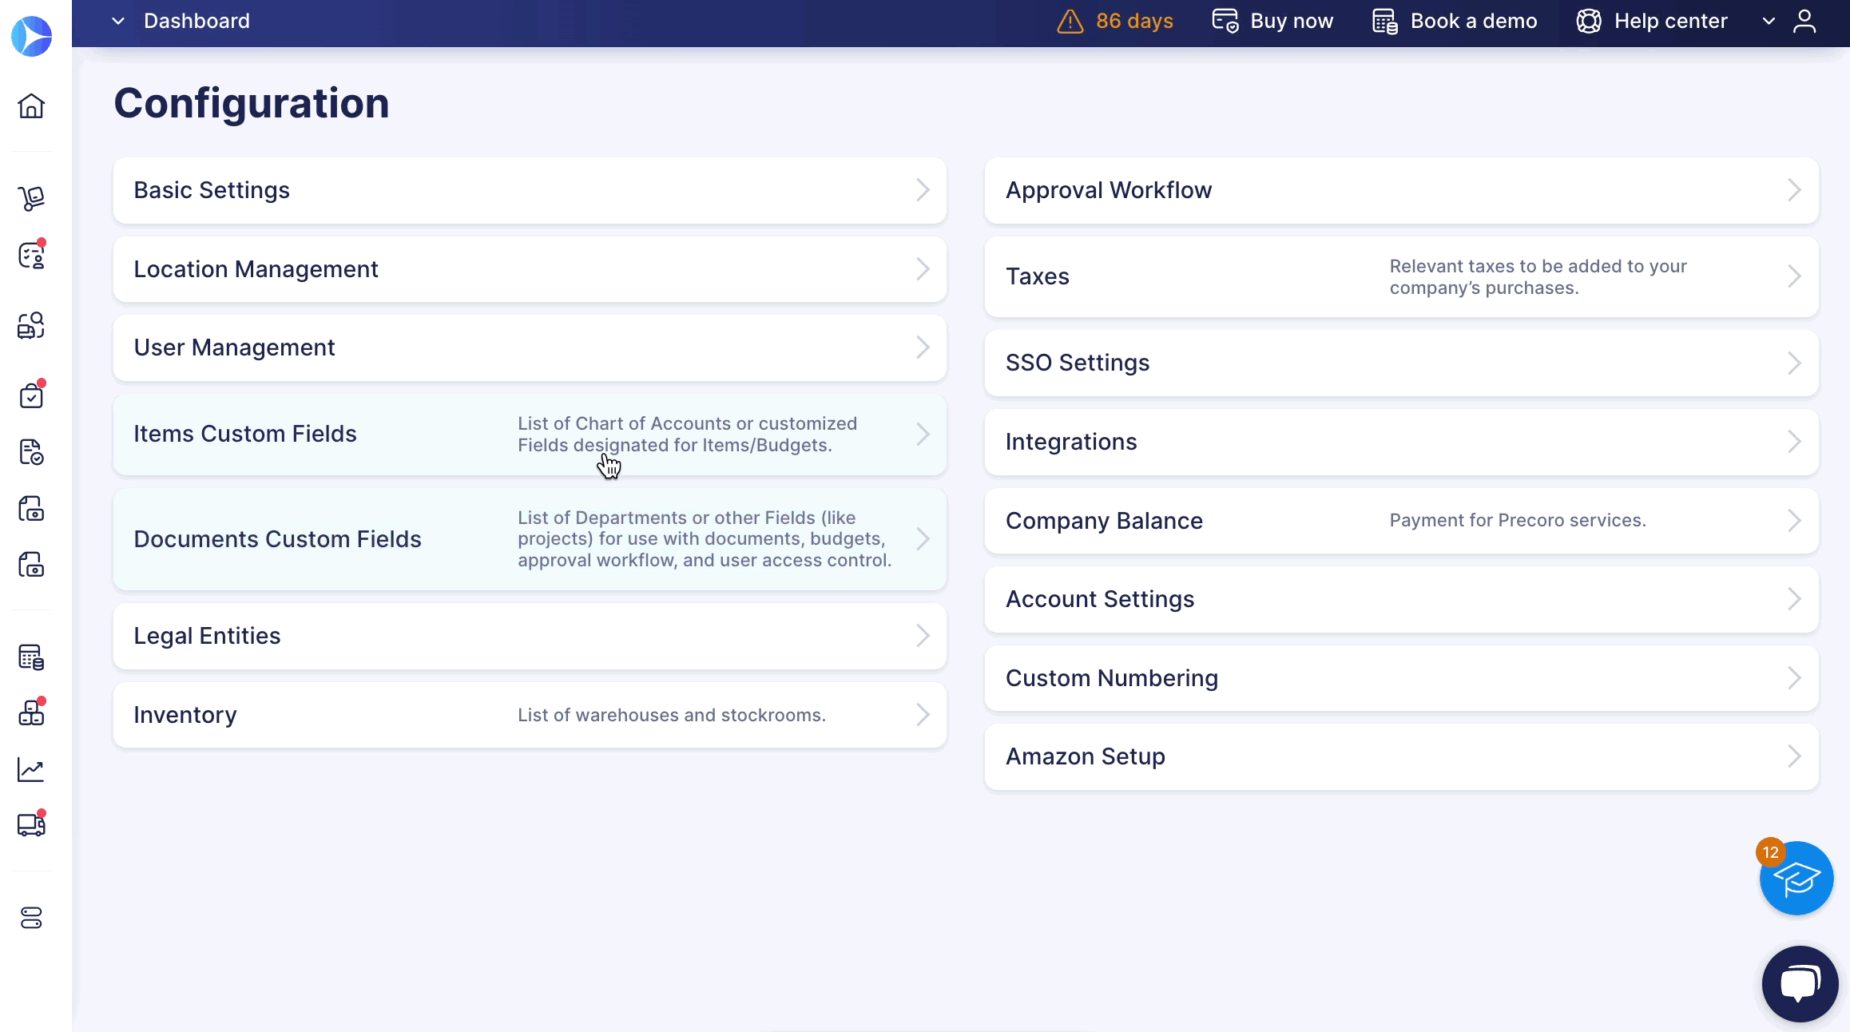
Task: Click the Amazon Setup arrow chevron
Action: click(x=1795, y=756)
